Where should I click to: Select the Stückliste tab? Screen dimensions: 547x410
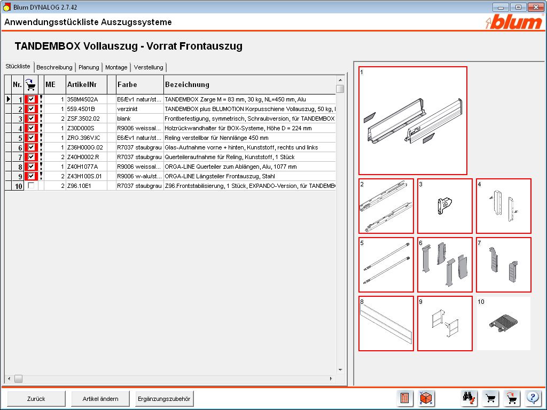pyautogui.click(x=18, y=66)
